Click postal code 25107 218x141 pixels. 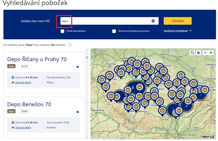pyautogui.click(x=24, y=67)
